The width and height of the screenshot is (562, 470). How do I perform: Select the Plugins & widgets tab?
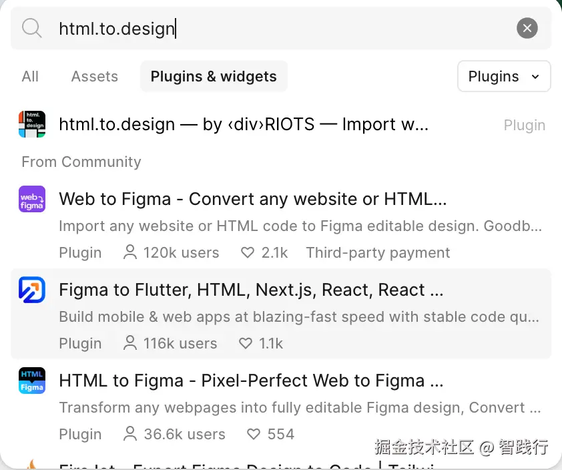(x=214, y=77)
